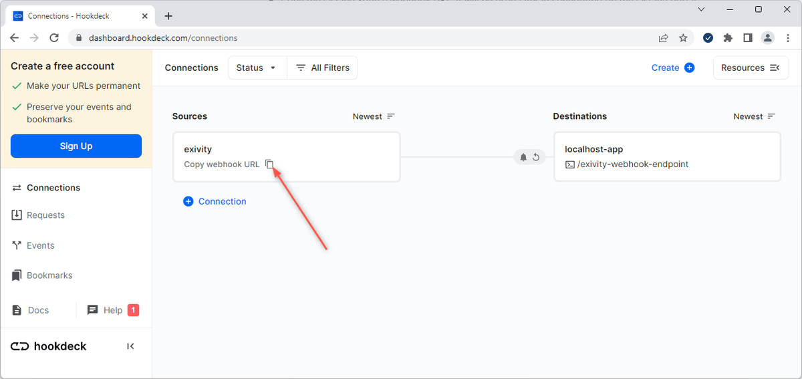The image size is (802, 379).
Task: Click the bell icon on the connection line
Action: click(523, 157)
